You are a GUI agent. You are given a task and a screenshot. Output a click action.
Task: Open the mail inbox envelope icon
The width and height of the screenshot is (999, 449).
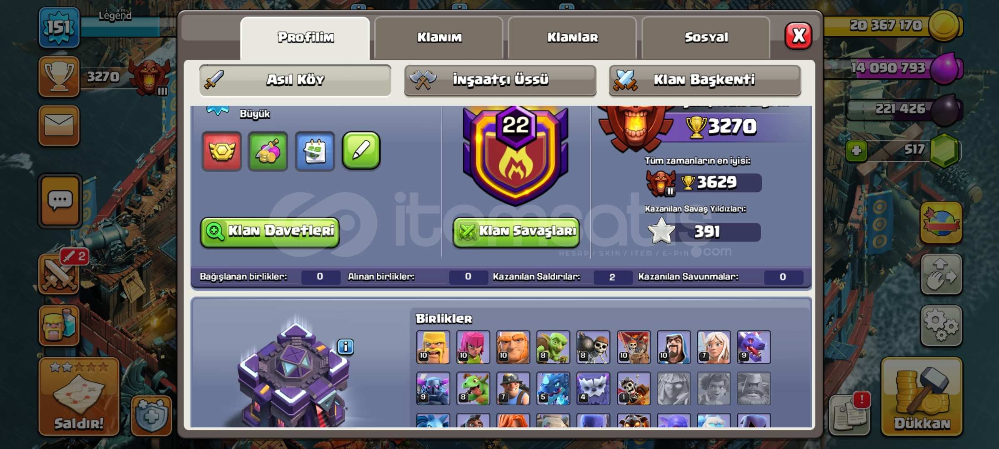click(59, 126)
